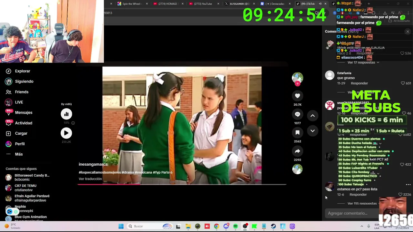Open OBS Studio from taskbar
The image size is (413, 232).
tap(245, 226)
